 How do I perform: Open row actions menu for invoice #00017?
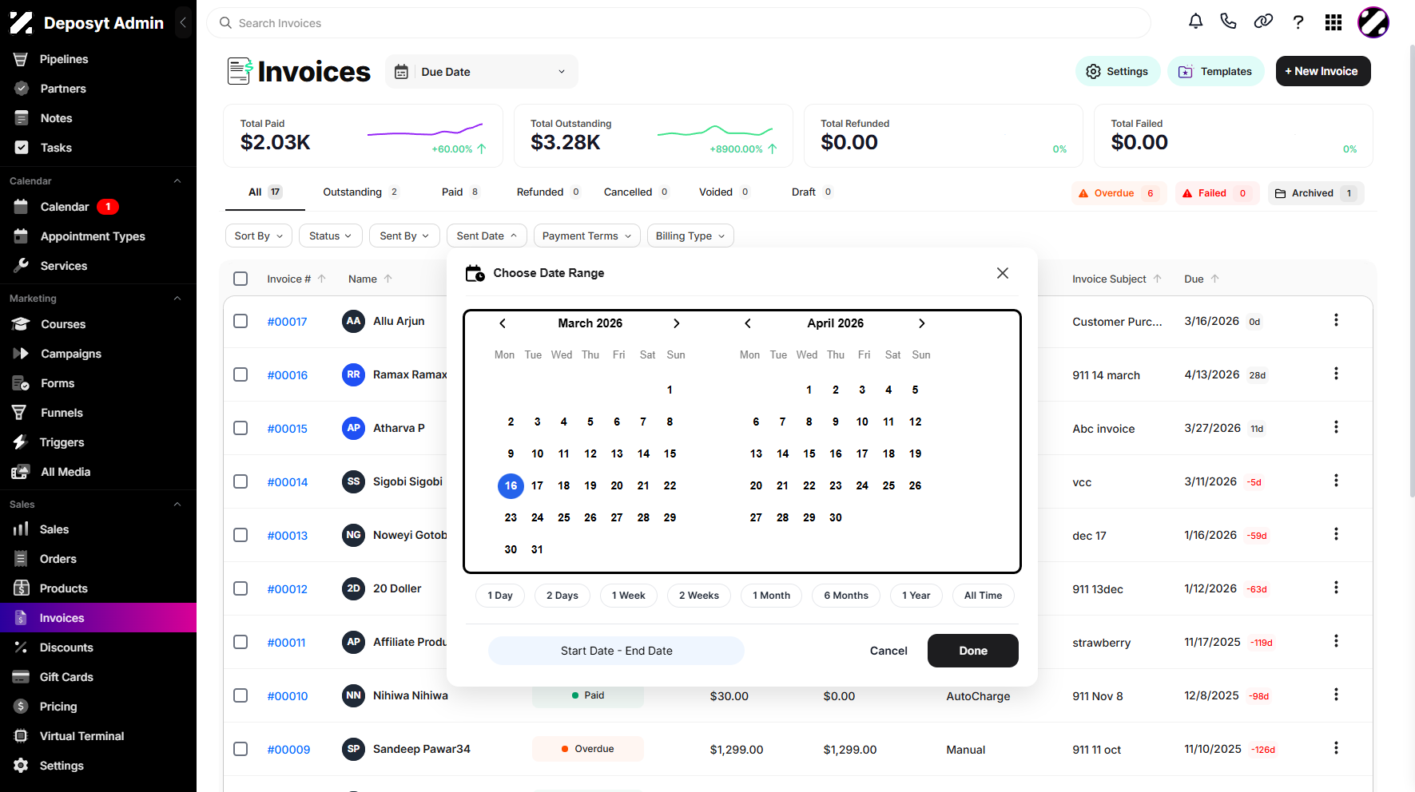1336,320
